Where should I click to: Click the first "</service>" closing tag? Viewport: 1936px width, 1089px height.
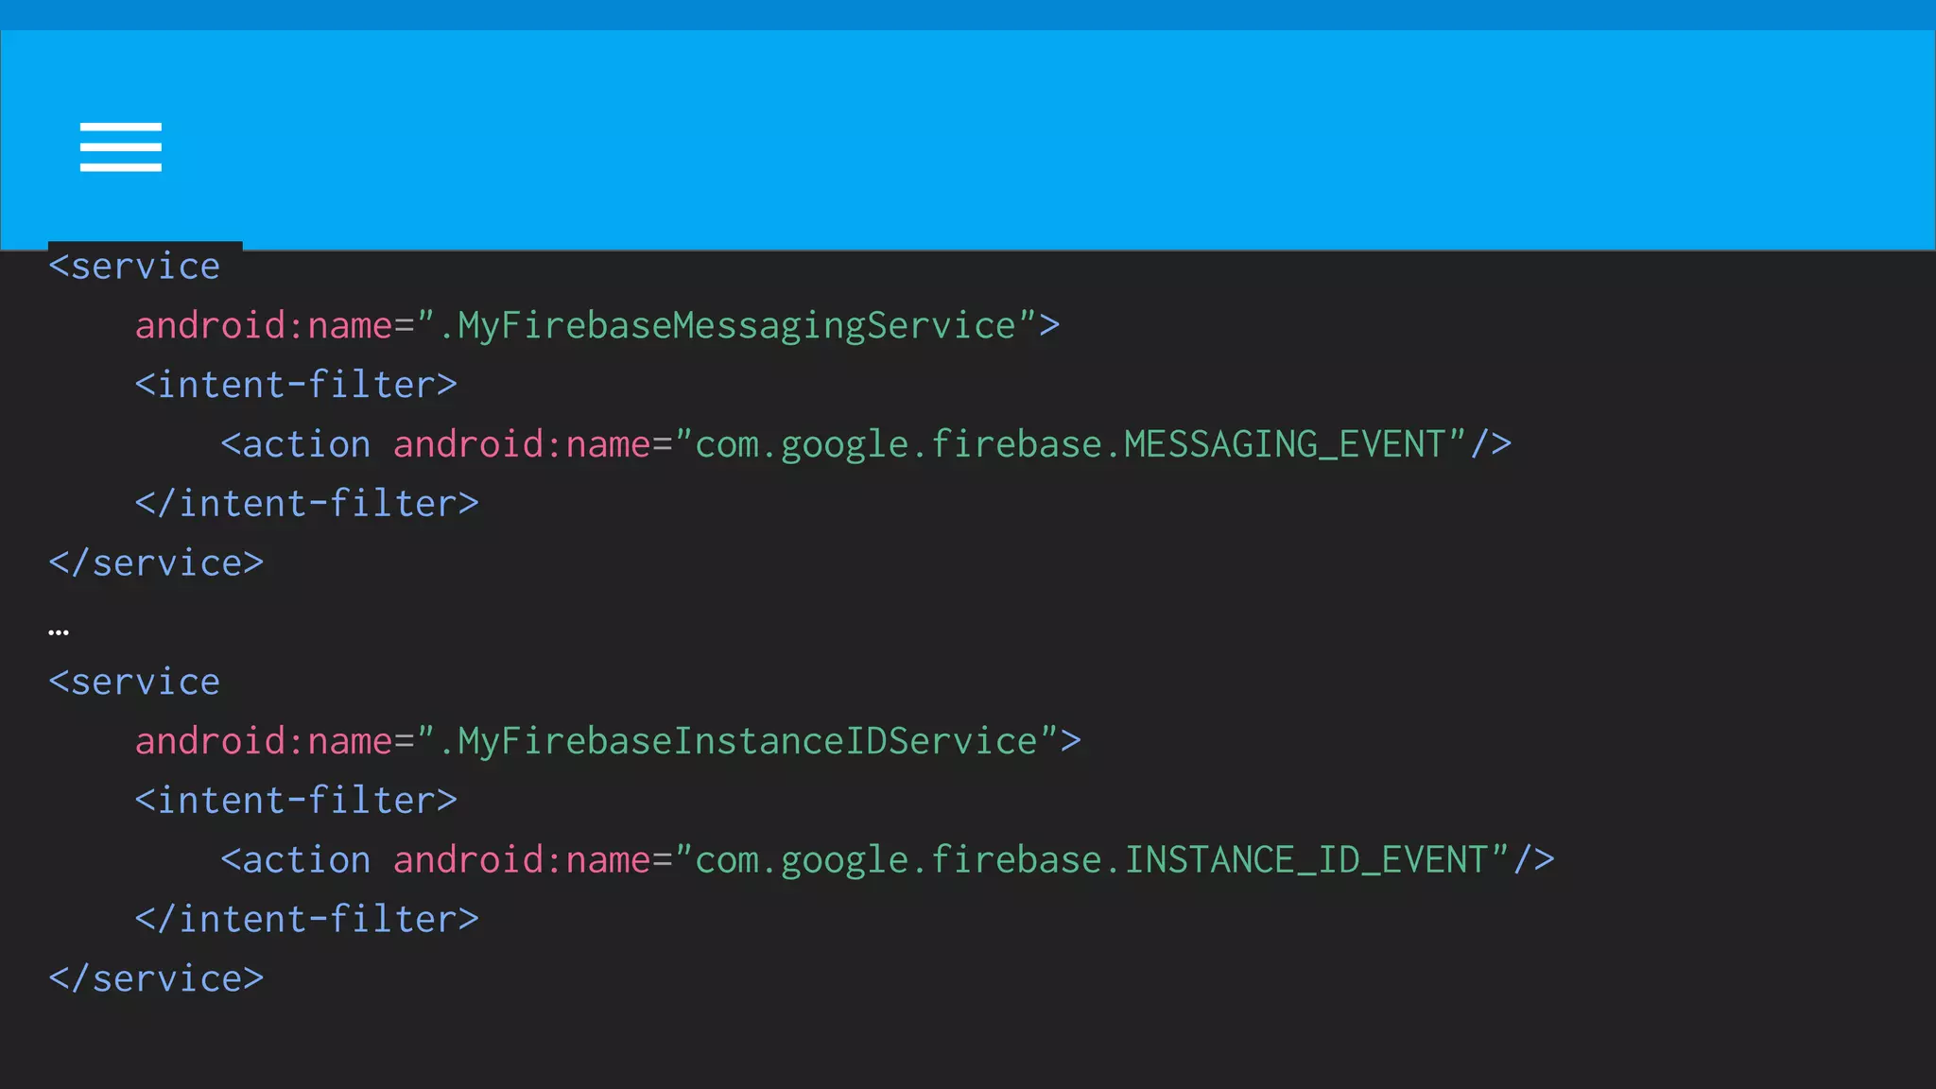156,563
